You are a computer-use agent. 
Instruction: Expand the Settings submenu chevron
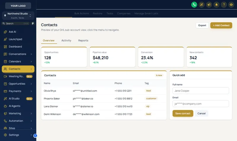[31, 135]
